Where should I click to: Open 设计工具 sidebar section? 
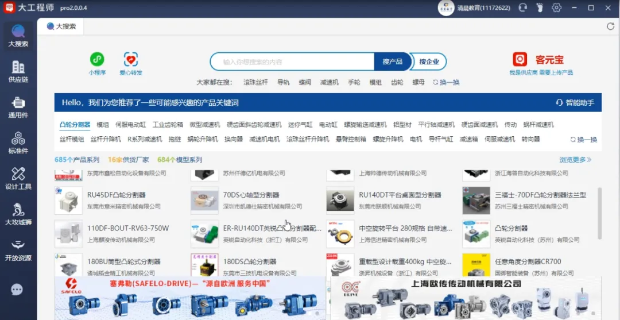coord(18,179)
